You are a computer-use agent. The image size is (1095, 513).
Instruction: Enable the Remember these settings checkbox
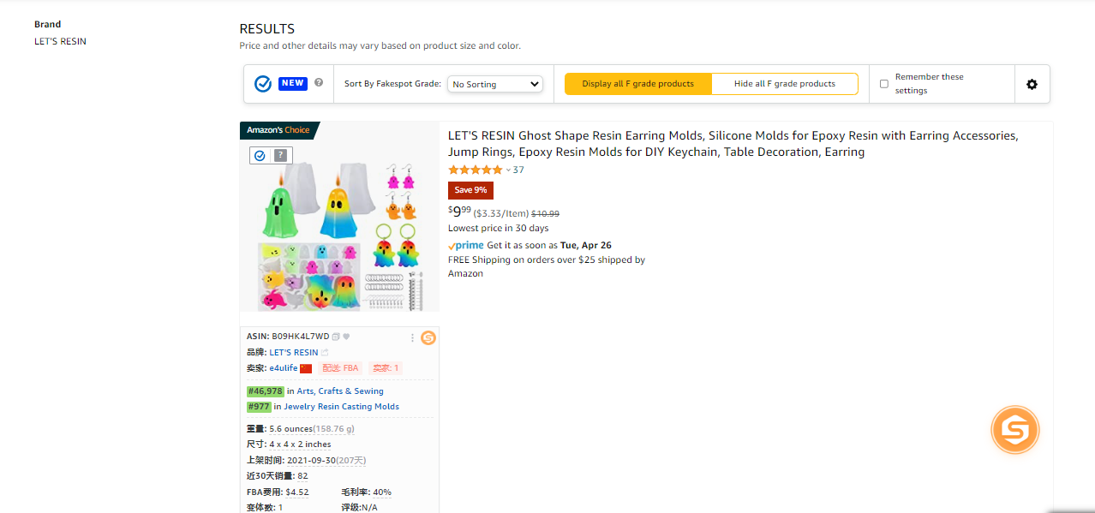point(884,84)
